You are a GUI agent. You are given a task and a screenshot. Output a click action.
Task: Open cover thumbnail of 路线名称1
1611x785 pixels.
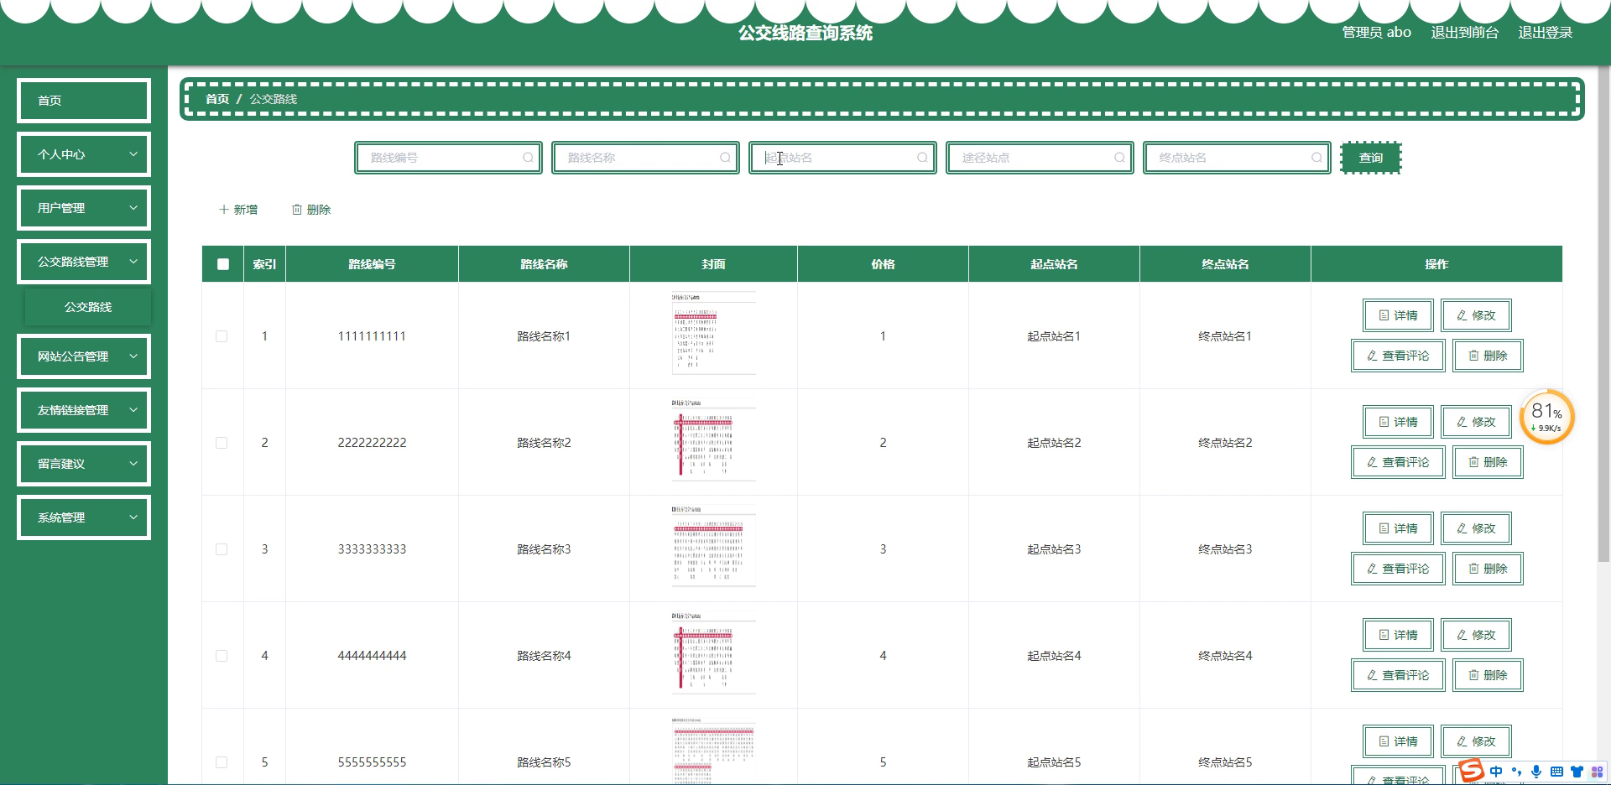pos(713,333)
